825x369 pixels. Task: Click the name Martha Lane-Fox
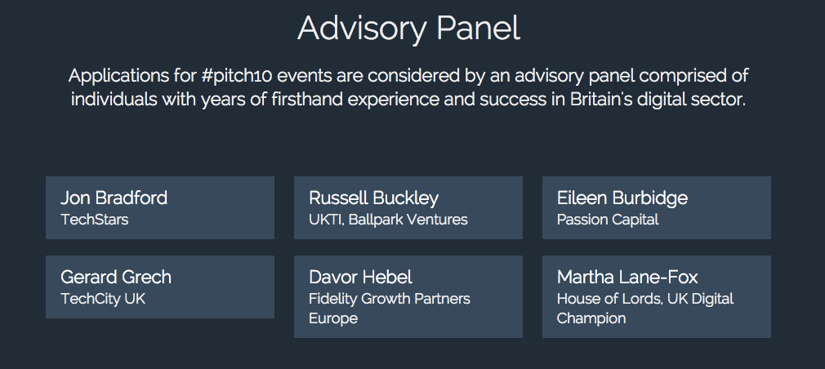coord(627,277)
